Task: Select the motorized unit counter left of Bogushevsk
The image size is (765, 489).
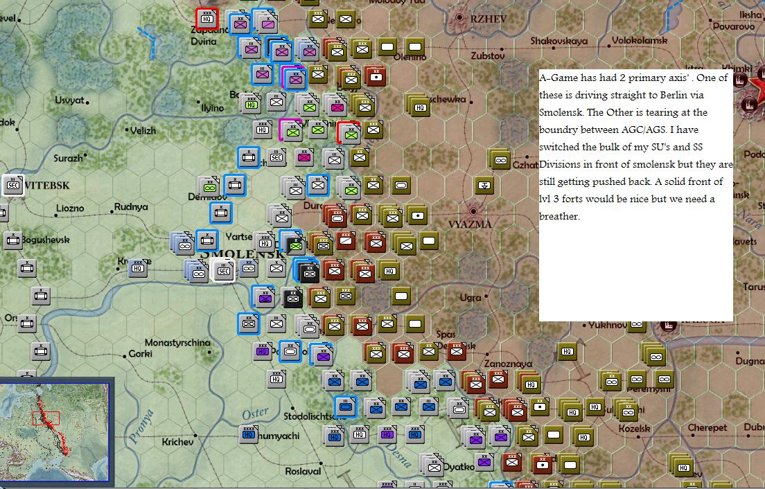Action: (12, 240)
